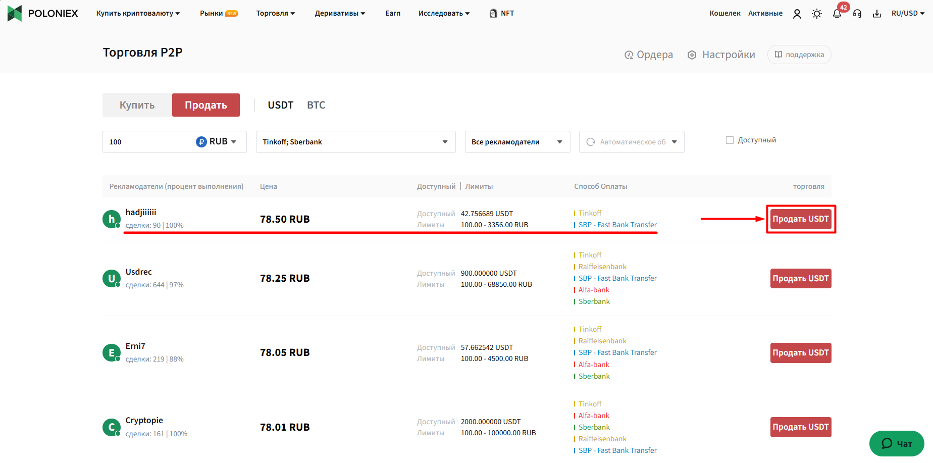Toggle light theme sun icon
This screenshot has width=933, height=463.
[x=817, y=14]
